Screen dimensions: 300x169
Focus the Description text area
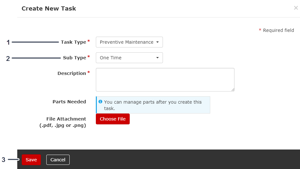pos(165,79)
